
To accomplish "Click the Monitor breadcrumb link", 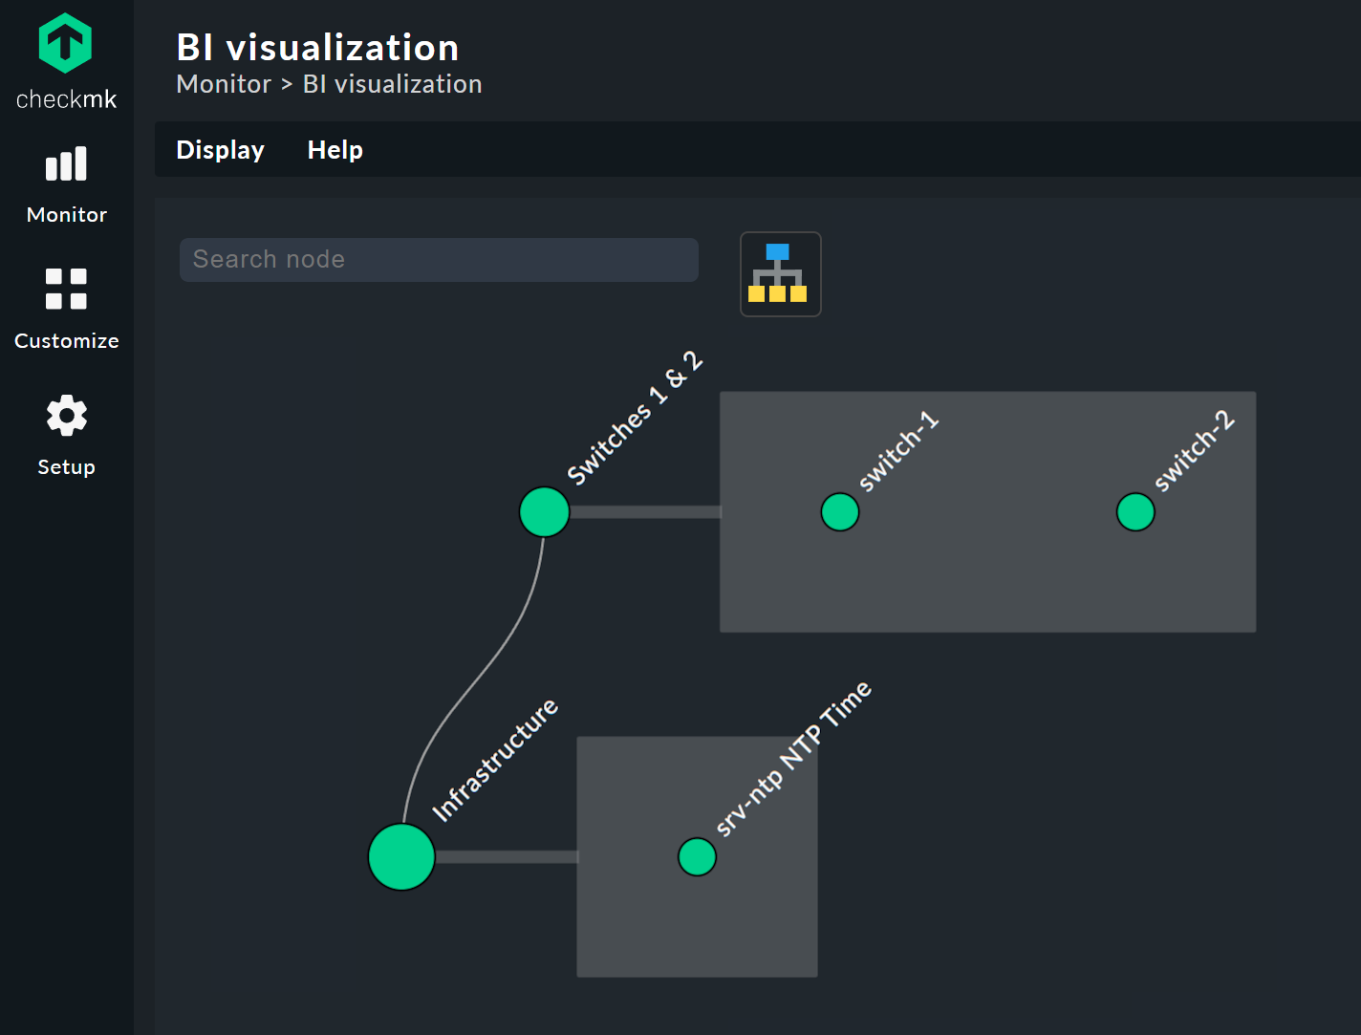I will point(224,84).
